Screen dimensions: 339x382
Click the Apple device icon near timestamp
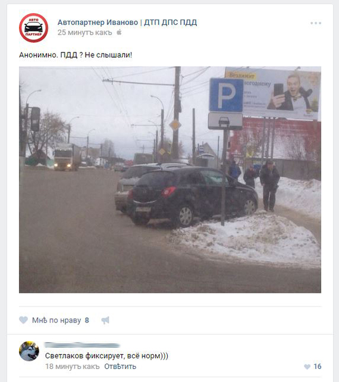pyautogui.click(x=119, y=32)
